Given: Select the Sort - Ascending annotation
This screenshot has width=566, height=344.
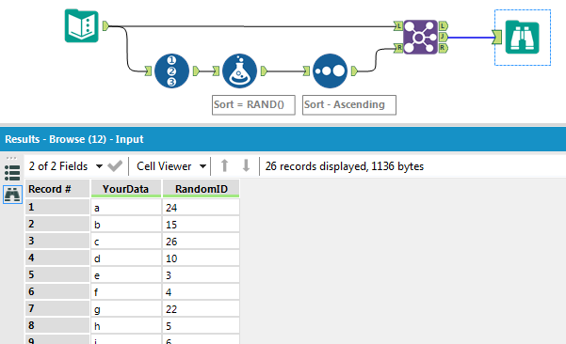Looking at the screenshot, I should [x=349, y=105].
